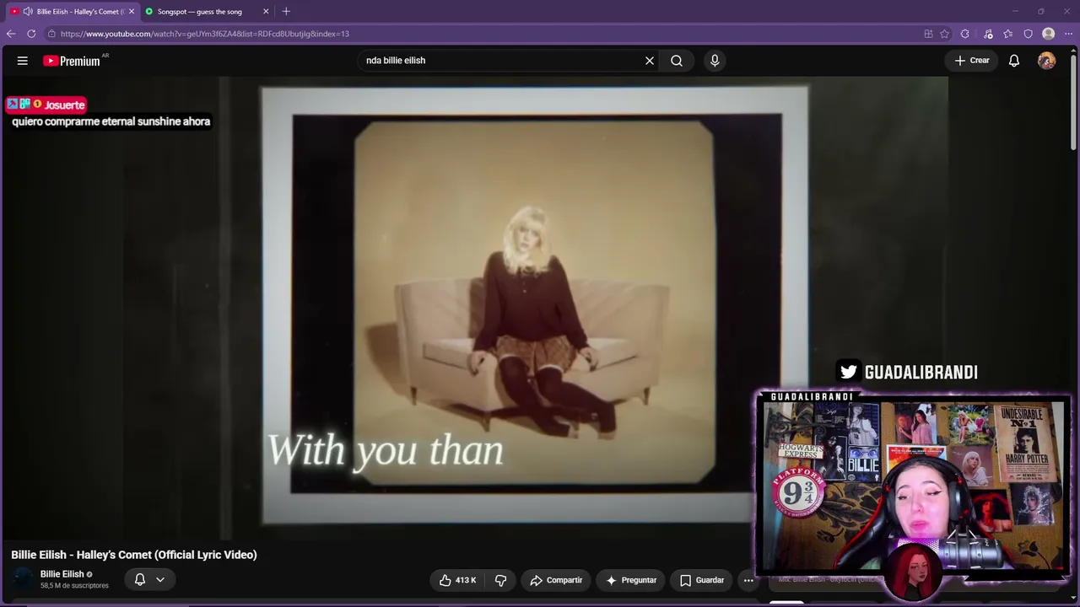Click the page vertical scrollbar thumb
This screenshot has height=607, width=1080.
[x=1073, y=101]
